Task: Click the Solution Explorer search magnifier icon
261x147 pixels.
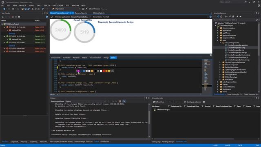Action: coord(257,20)
